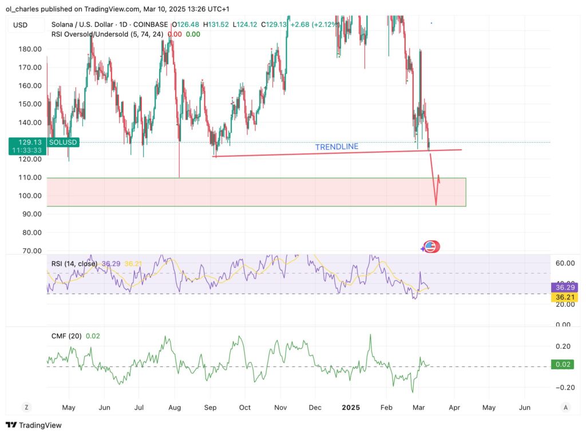Click the 180.00 level on the price axis
This screenshot has width=586, height=435.
[x=30, y=49]
